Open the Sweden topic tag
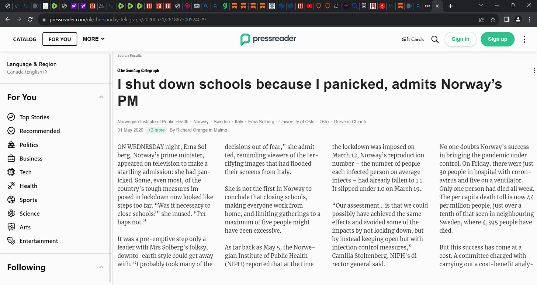This screenshot has height=285, width=537. click(222, 122)
